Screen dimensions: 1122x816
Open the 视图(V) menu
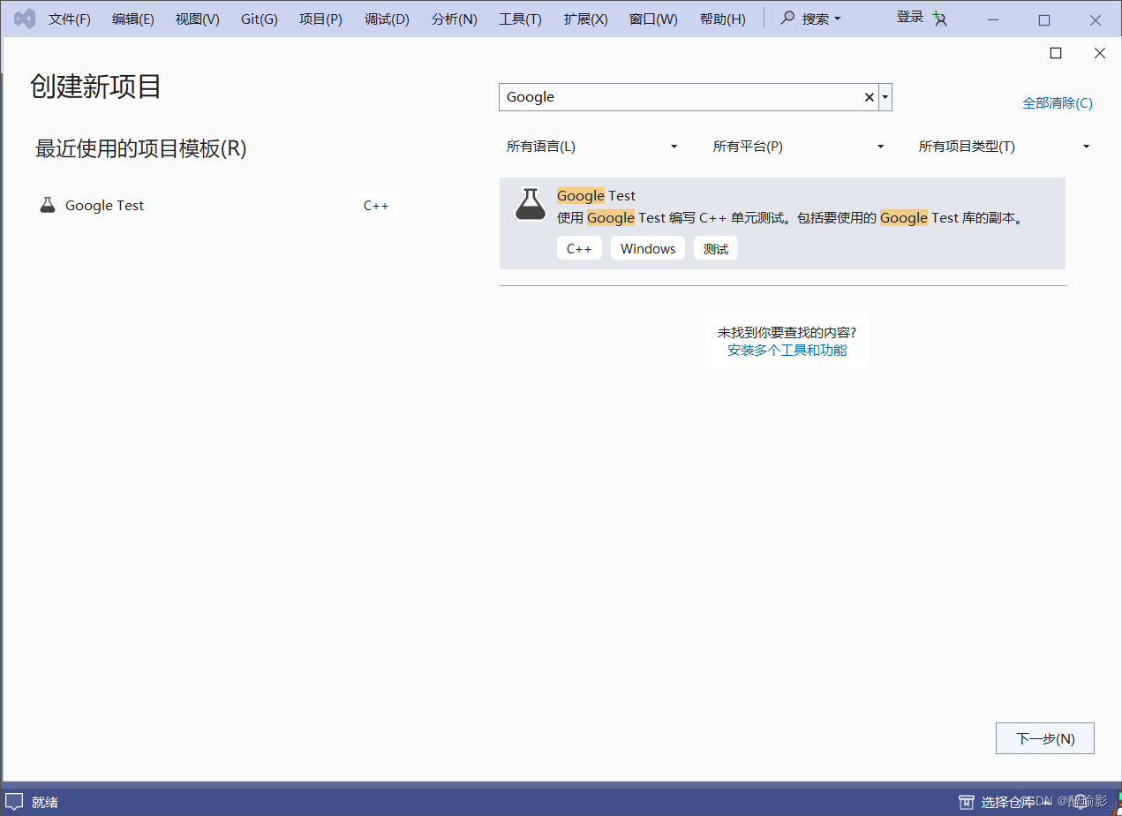[198, 19]
